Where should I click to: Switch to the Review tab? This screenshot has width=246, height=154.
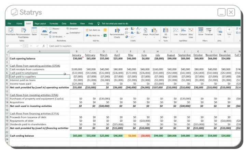[73, 23]
